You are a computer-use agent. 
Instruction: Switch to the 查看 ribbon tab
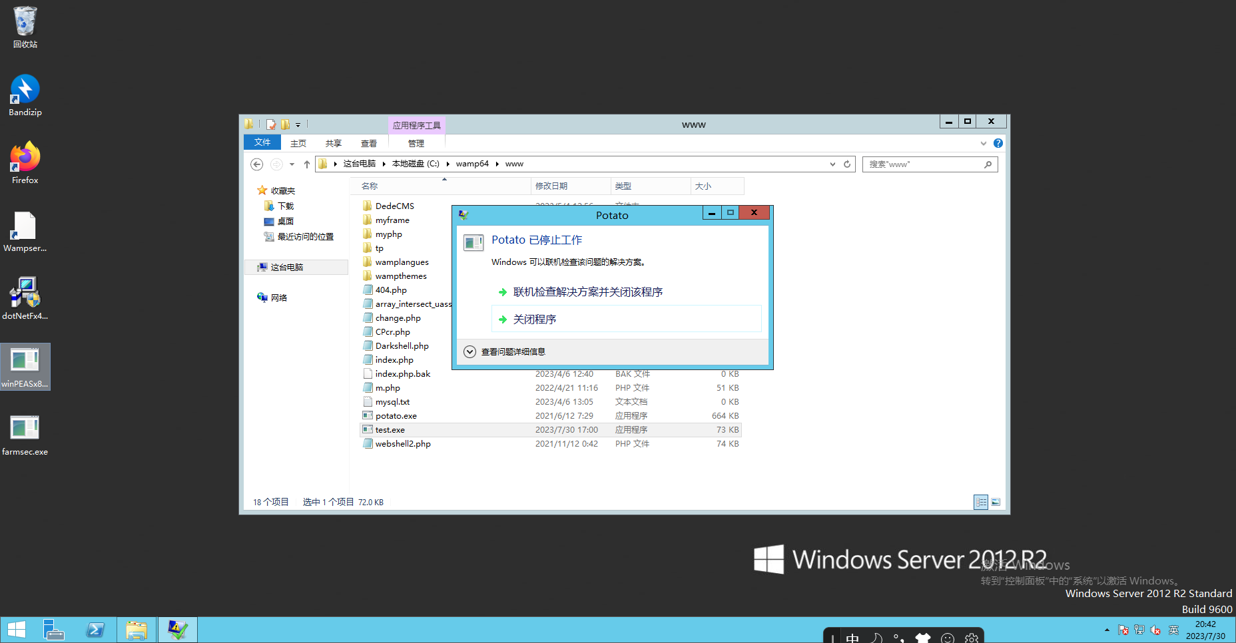point(369,143)
